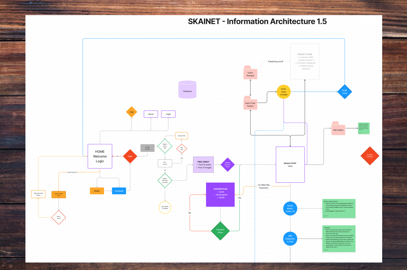Select the On FREE Plan Expiration label
The width and height of the screenshot is (407, 270).
[x=263, y=186]
